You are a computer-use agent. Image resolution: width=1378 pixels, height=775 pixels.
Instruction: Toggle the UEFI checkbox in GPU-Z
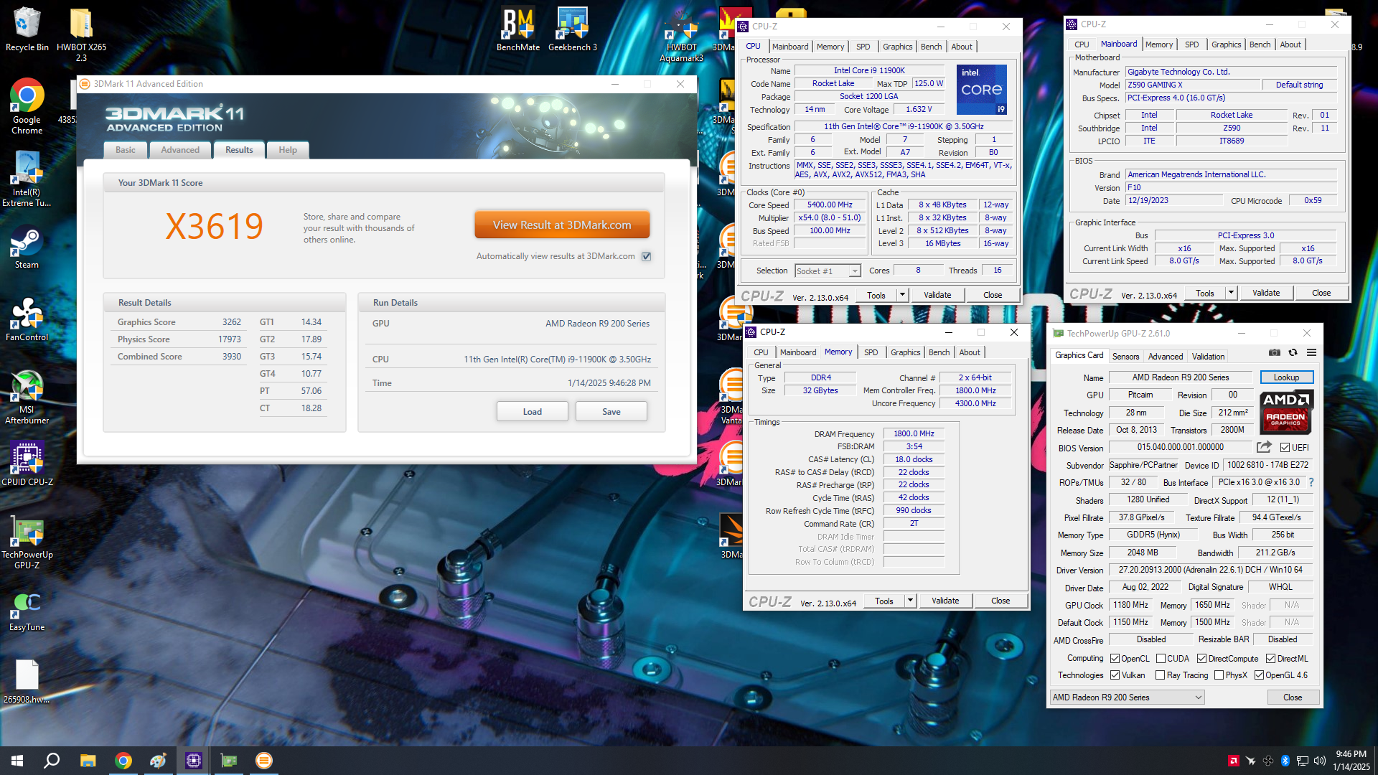point(1285,448)
